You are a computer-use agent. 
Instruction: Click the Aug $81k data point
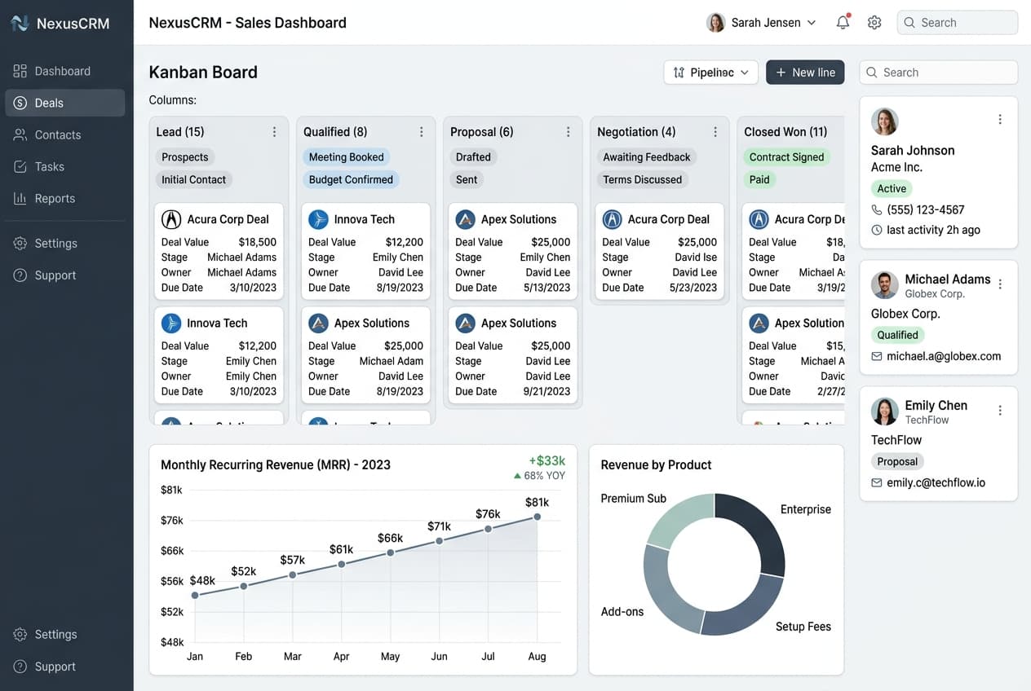[x=537, y=517]
